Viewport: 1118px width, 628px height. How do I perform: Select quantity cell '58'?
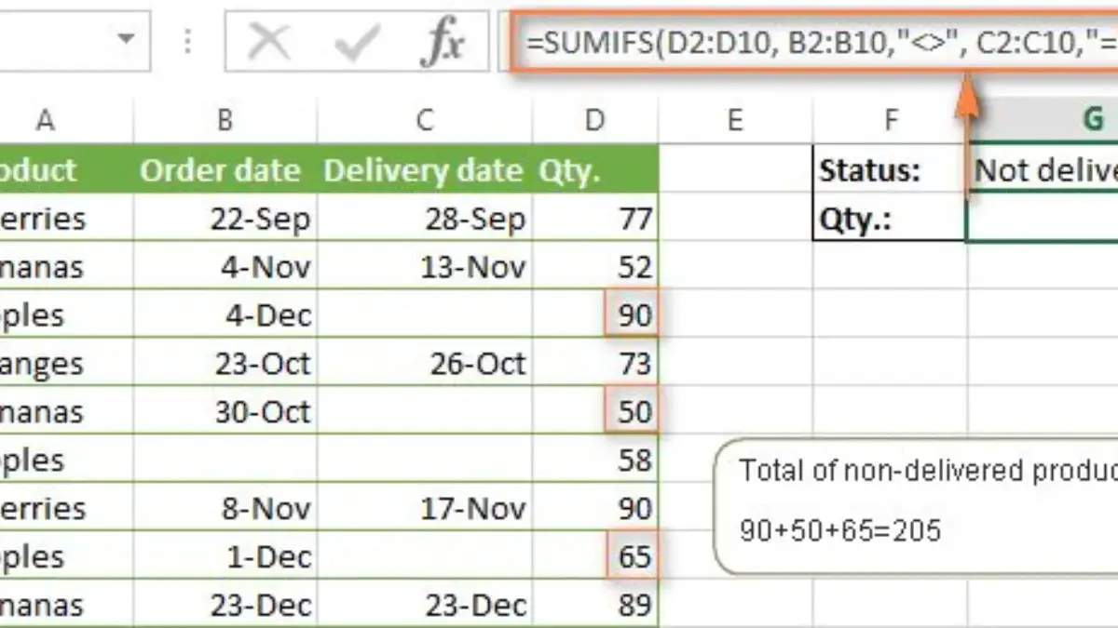[x=594, y=461]
